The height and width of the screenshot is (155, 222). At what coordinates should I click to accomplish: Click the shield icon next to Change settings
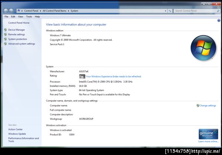tap(198, 106)
